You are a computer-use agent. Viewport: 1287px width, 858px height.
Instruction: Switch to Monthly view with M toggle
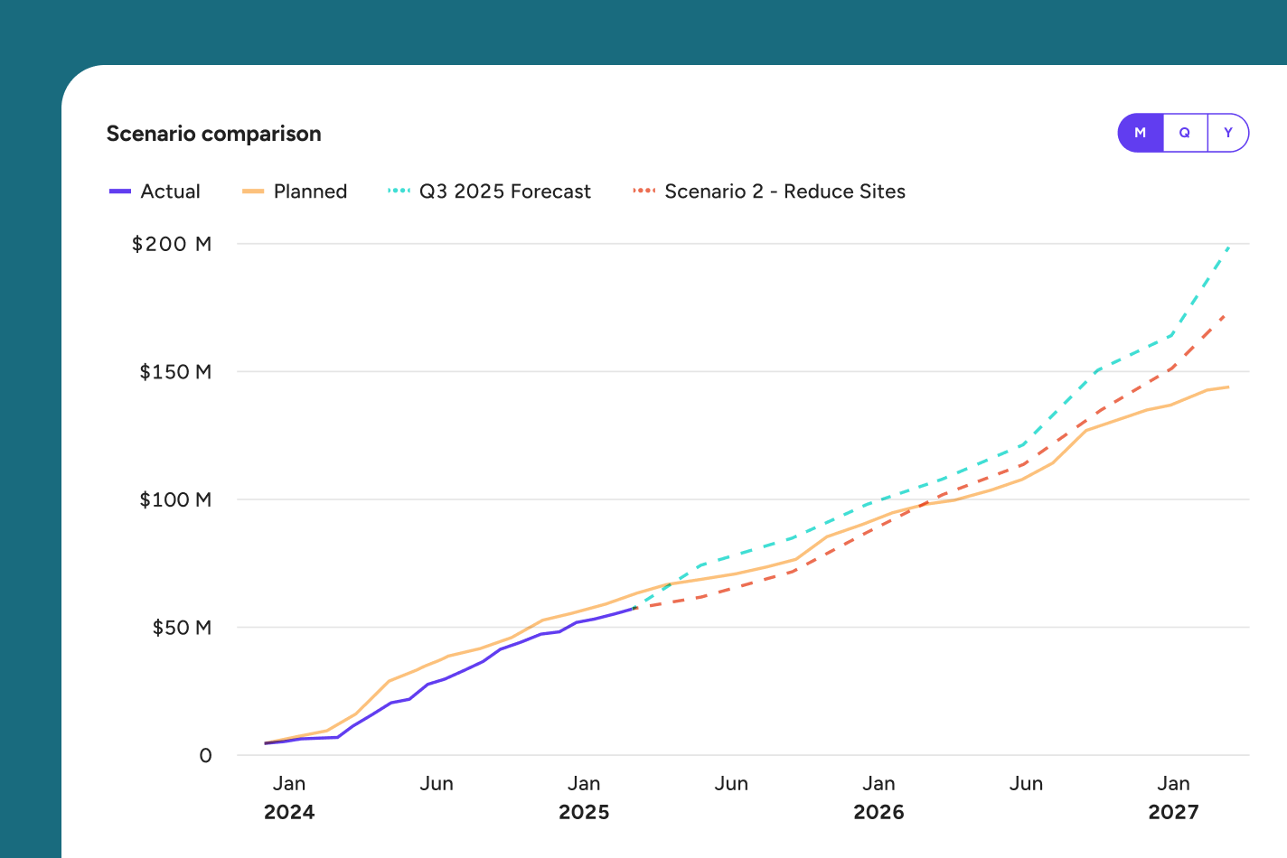click(1141, 133)
